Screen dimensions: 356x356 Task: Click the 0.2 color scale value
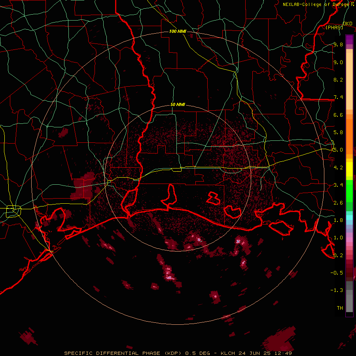[x=338, y=256]
